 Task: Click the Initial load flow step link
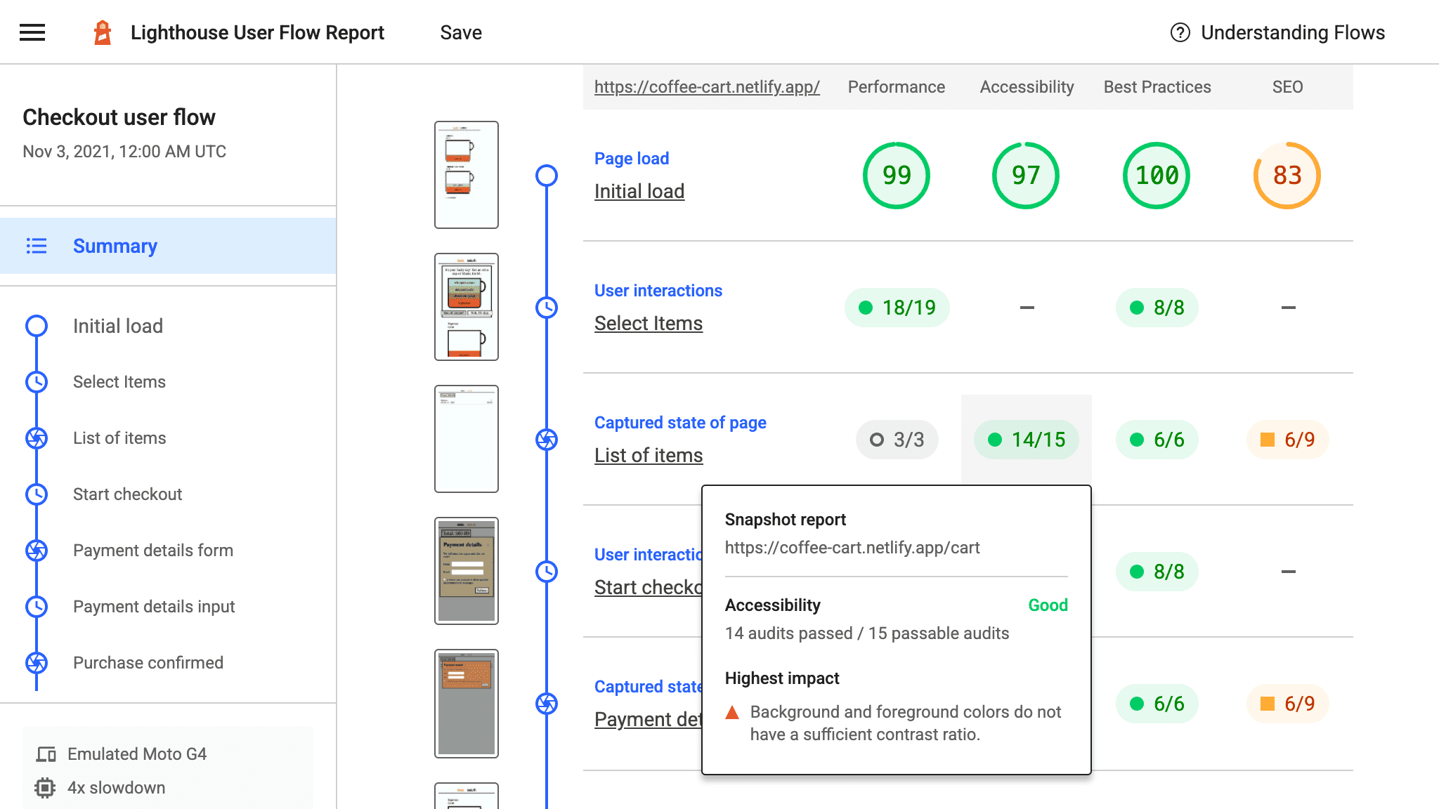point(117,325)
